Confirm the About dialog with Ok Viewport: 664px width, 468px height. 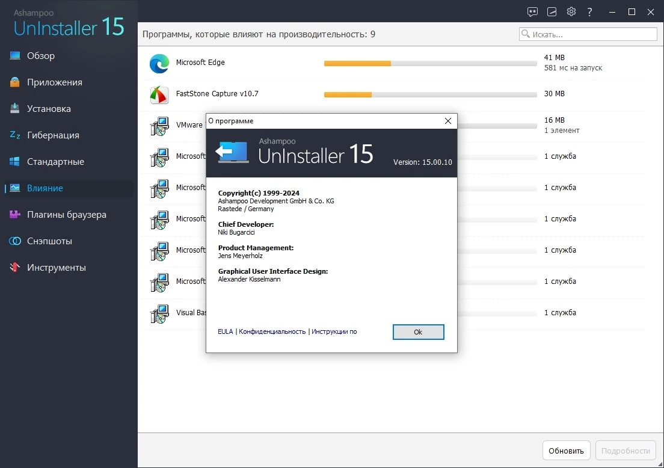tap(418, 332)
